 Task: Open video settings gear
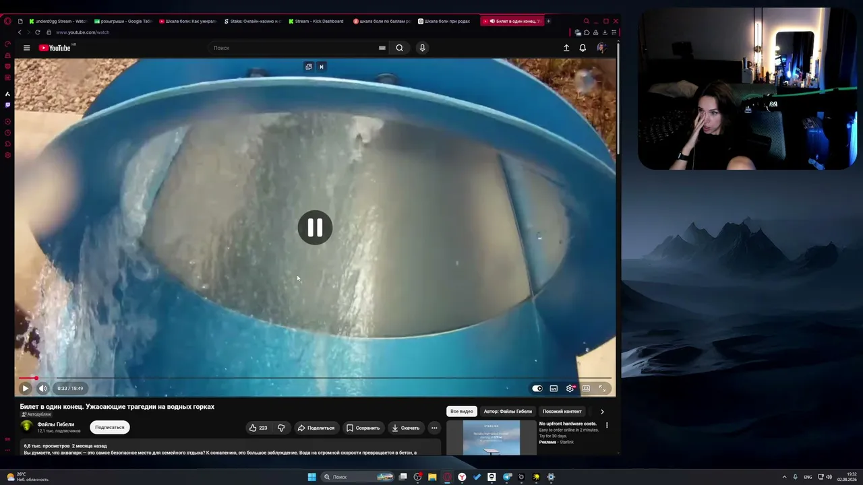point(570,388)
